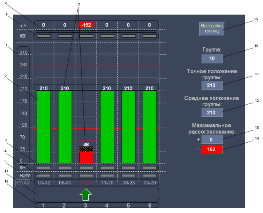This screenshot has height=213, width=263.
Task: Select column number 5 at the bottom
Action: (x=128, y=205)
